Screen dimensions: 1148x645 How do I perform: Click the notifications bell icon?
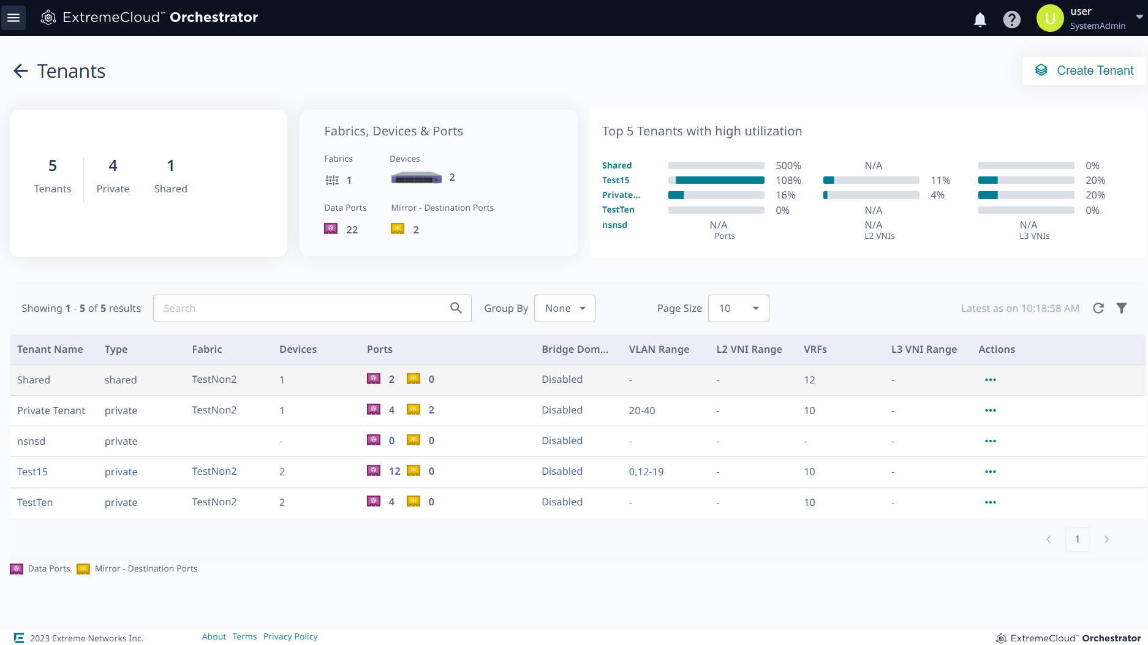(980, 20)
